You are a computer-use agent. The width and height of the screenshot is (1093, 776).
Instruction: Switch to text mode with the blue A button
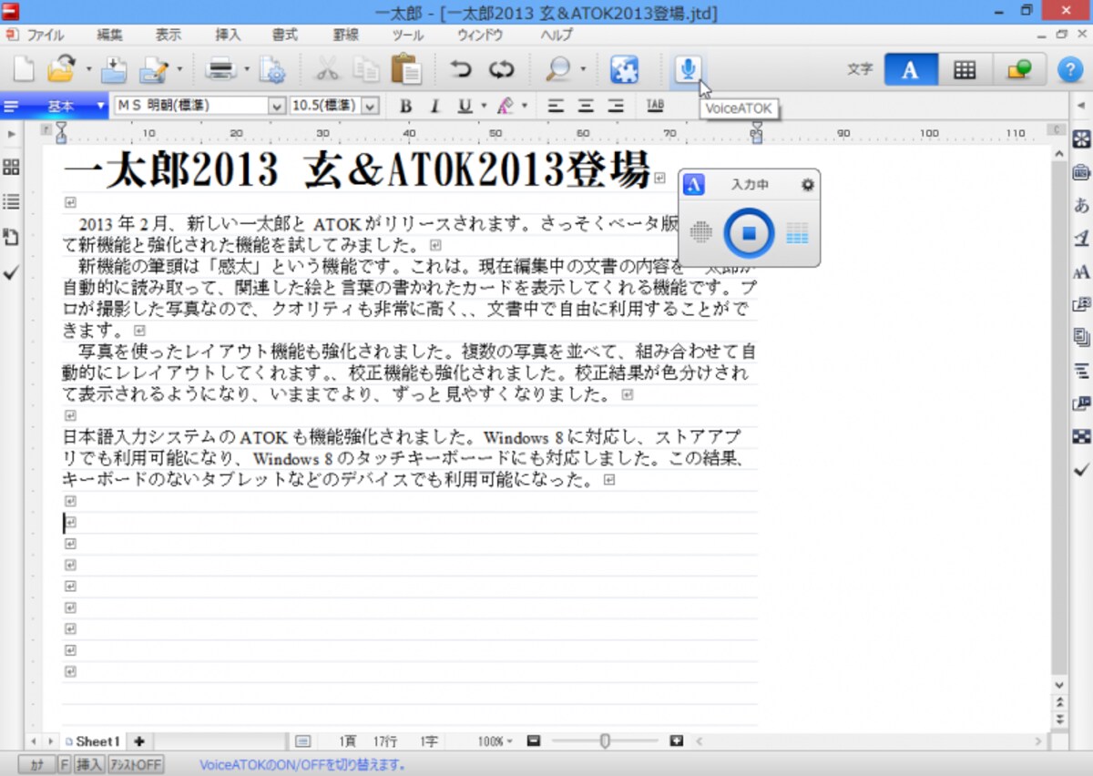pos(910,70)
